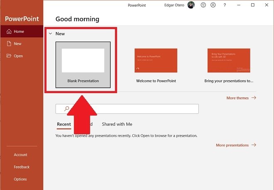Click the Edgar Otero profile picture

point(191,5)
